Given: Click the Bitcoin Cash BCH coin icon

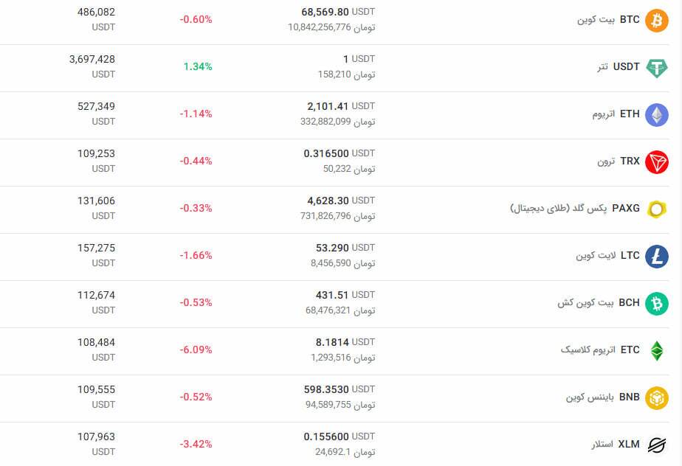Looking at the screenshot, I should [656, 303].
